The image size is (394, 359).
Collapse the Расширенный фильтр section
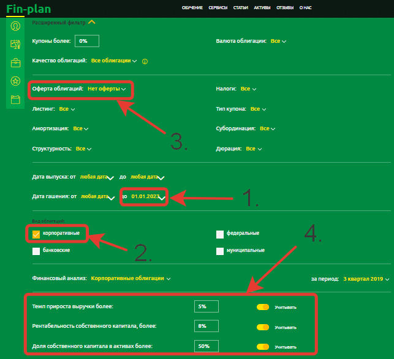tap(91, 22)
